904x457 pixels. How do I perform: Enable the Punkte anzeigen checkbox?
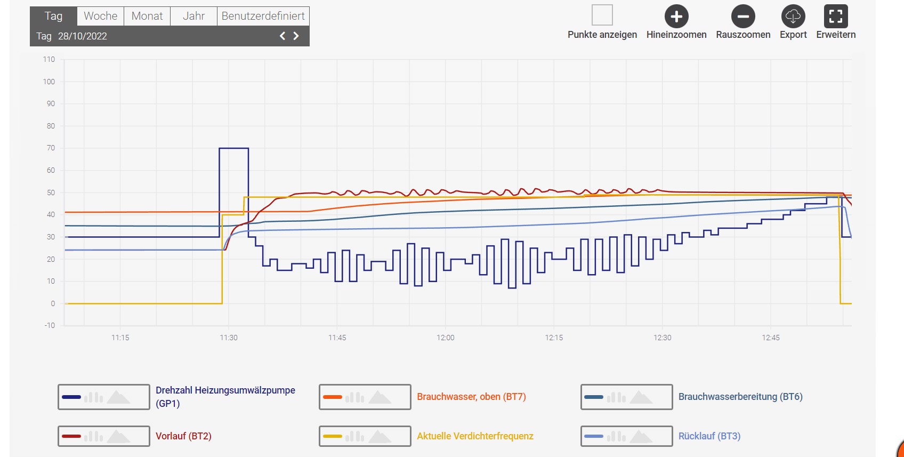(602, 15)
